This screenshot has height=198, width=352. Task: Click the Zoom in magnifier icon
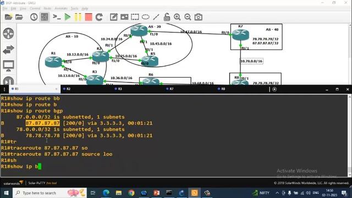pyautogui.click(x=177, y=17)
